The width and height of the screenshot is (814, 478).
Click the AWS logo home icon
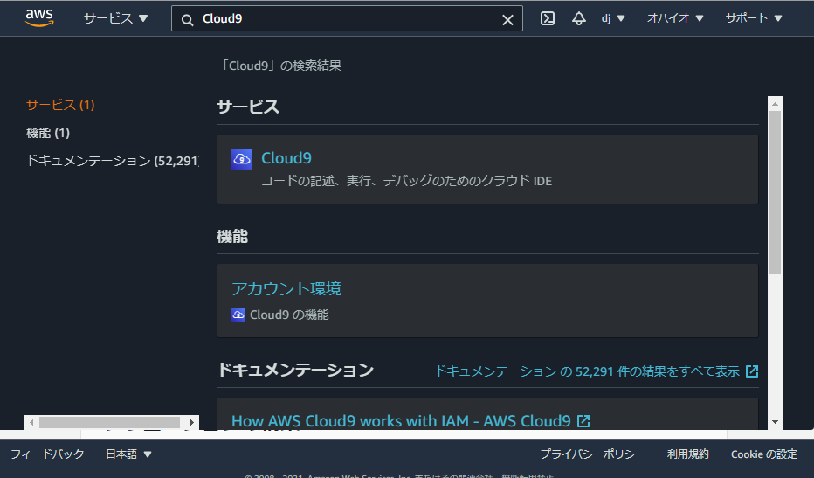[x=39, y=18]
